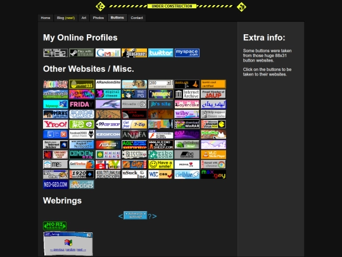Click the DEADCOPS counter button

point(108,175)
